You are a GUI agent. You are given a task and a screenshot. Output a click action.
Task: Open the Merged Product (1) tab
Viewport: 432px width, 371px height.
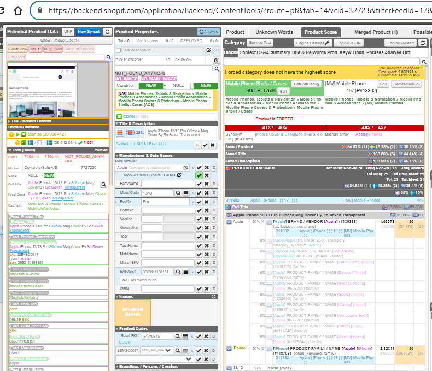click(376, 32)
